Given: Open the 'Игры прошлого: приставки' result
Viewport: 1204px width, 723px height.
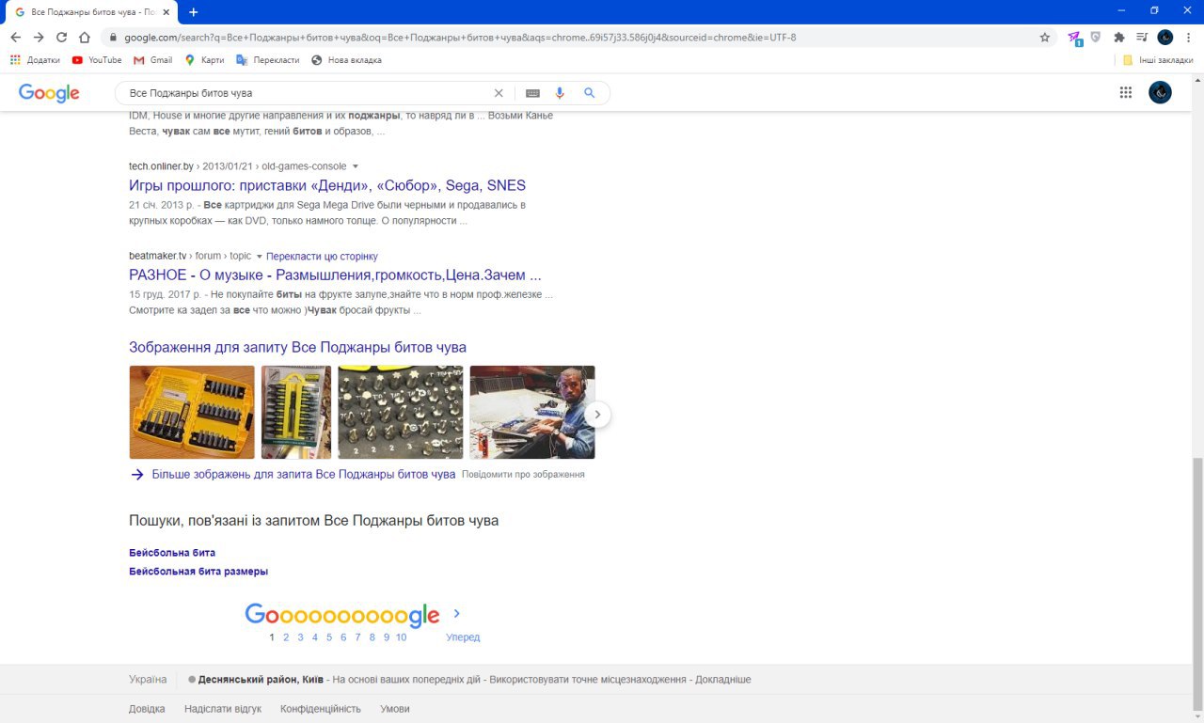Looking at the screenshot, I should coord(327,185).
